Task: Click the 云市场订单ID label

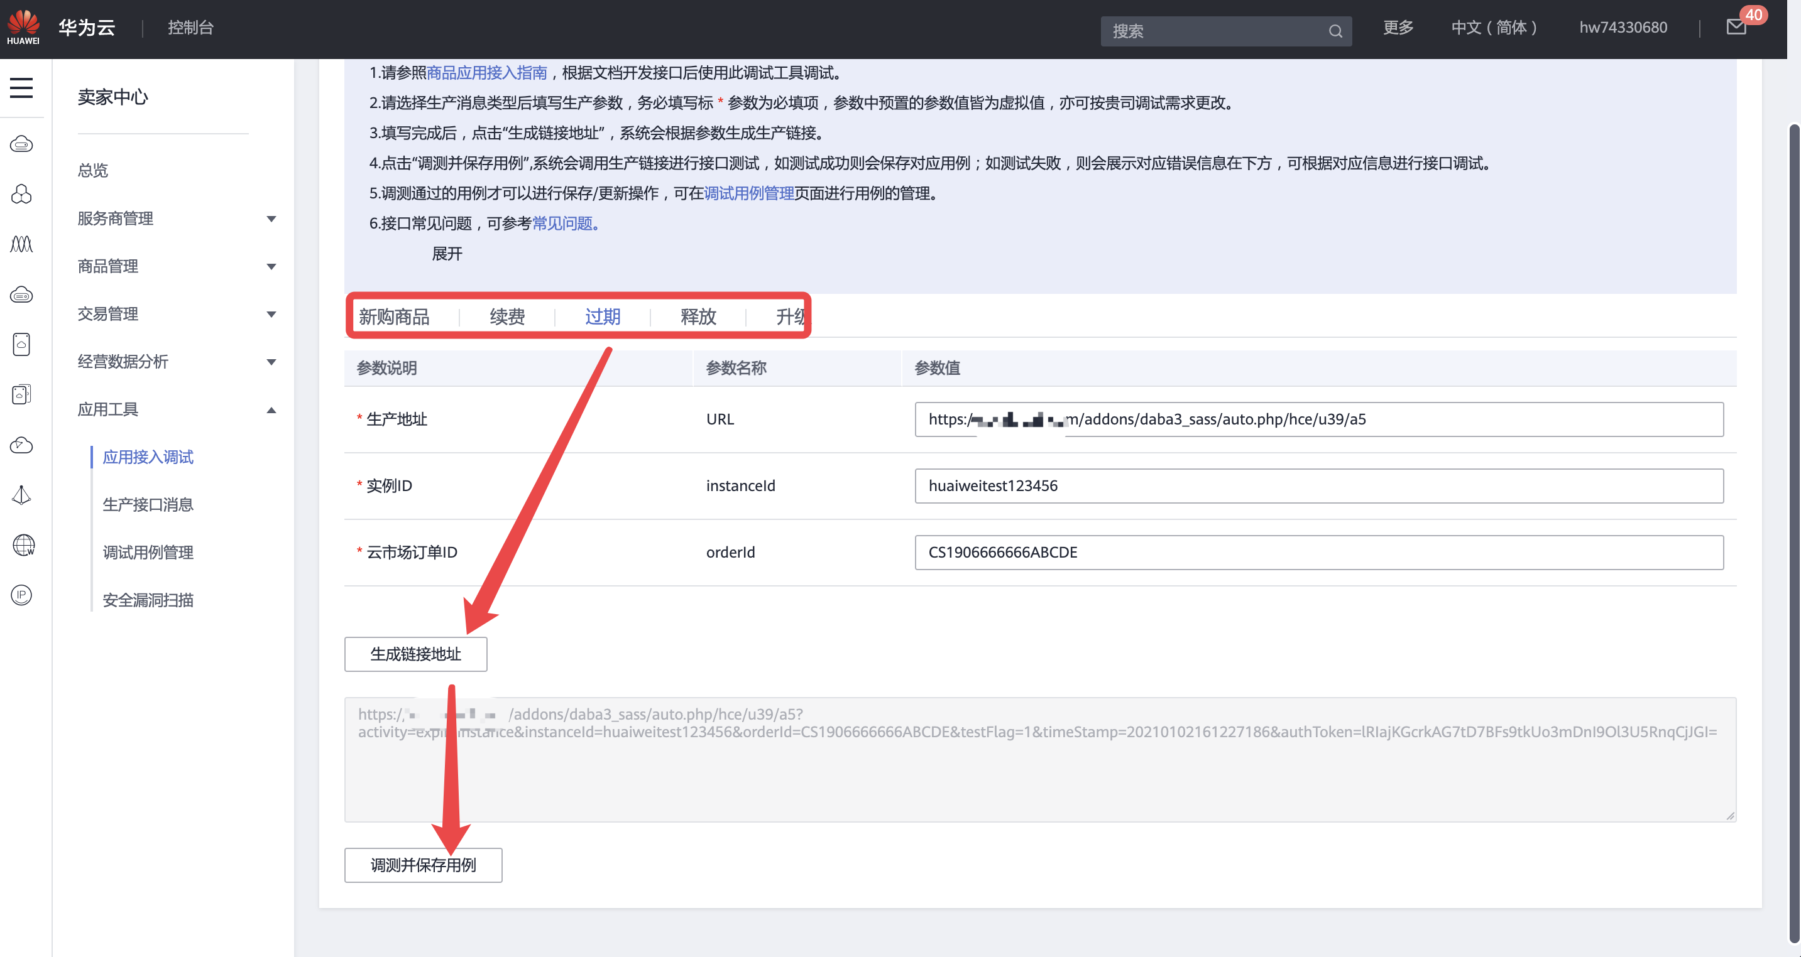Action: click(x=412, y=553)
